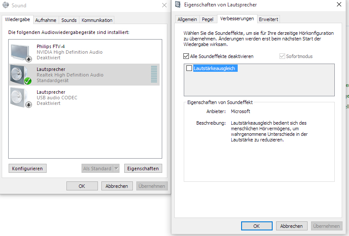This screenshot has width=349, height=236.
Task: Open the Kommunikation tab
Action: click(97, 20)
